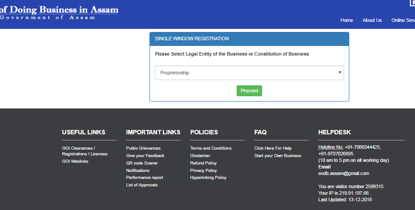Open the Performance report link
Viewport: 415px width, 210px height.
[x=144, y=178]
